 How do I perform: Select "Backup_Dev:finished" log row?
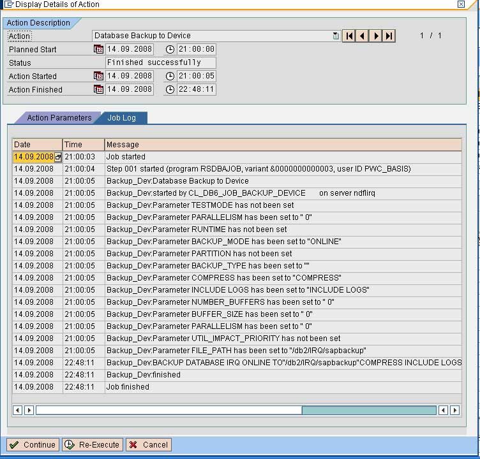tap(237, 375)
